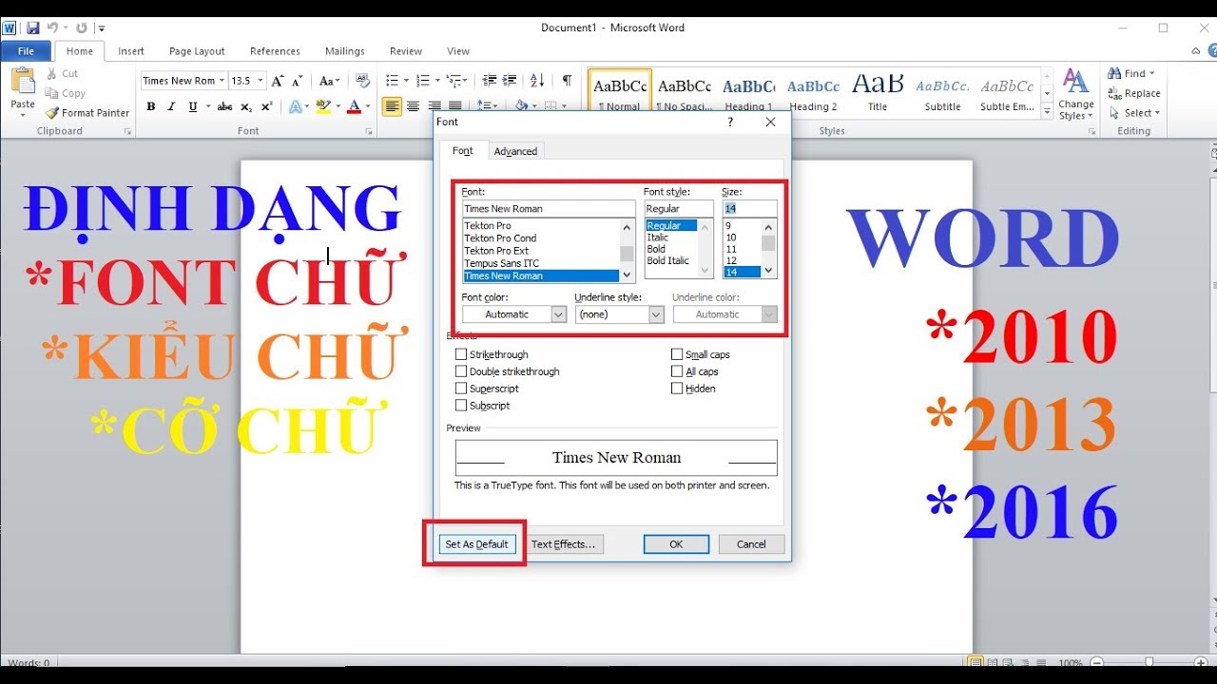
Task: Center text using the ribbon
Action: 414,106
